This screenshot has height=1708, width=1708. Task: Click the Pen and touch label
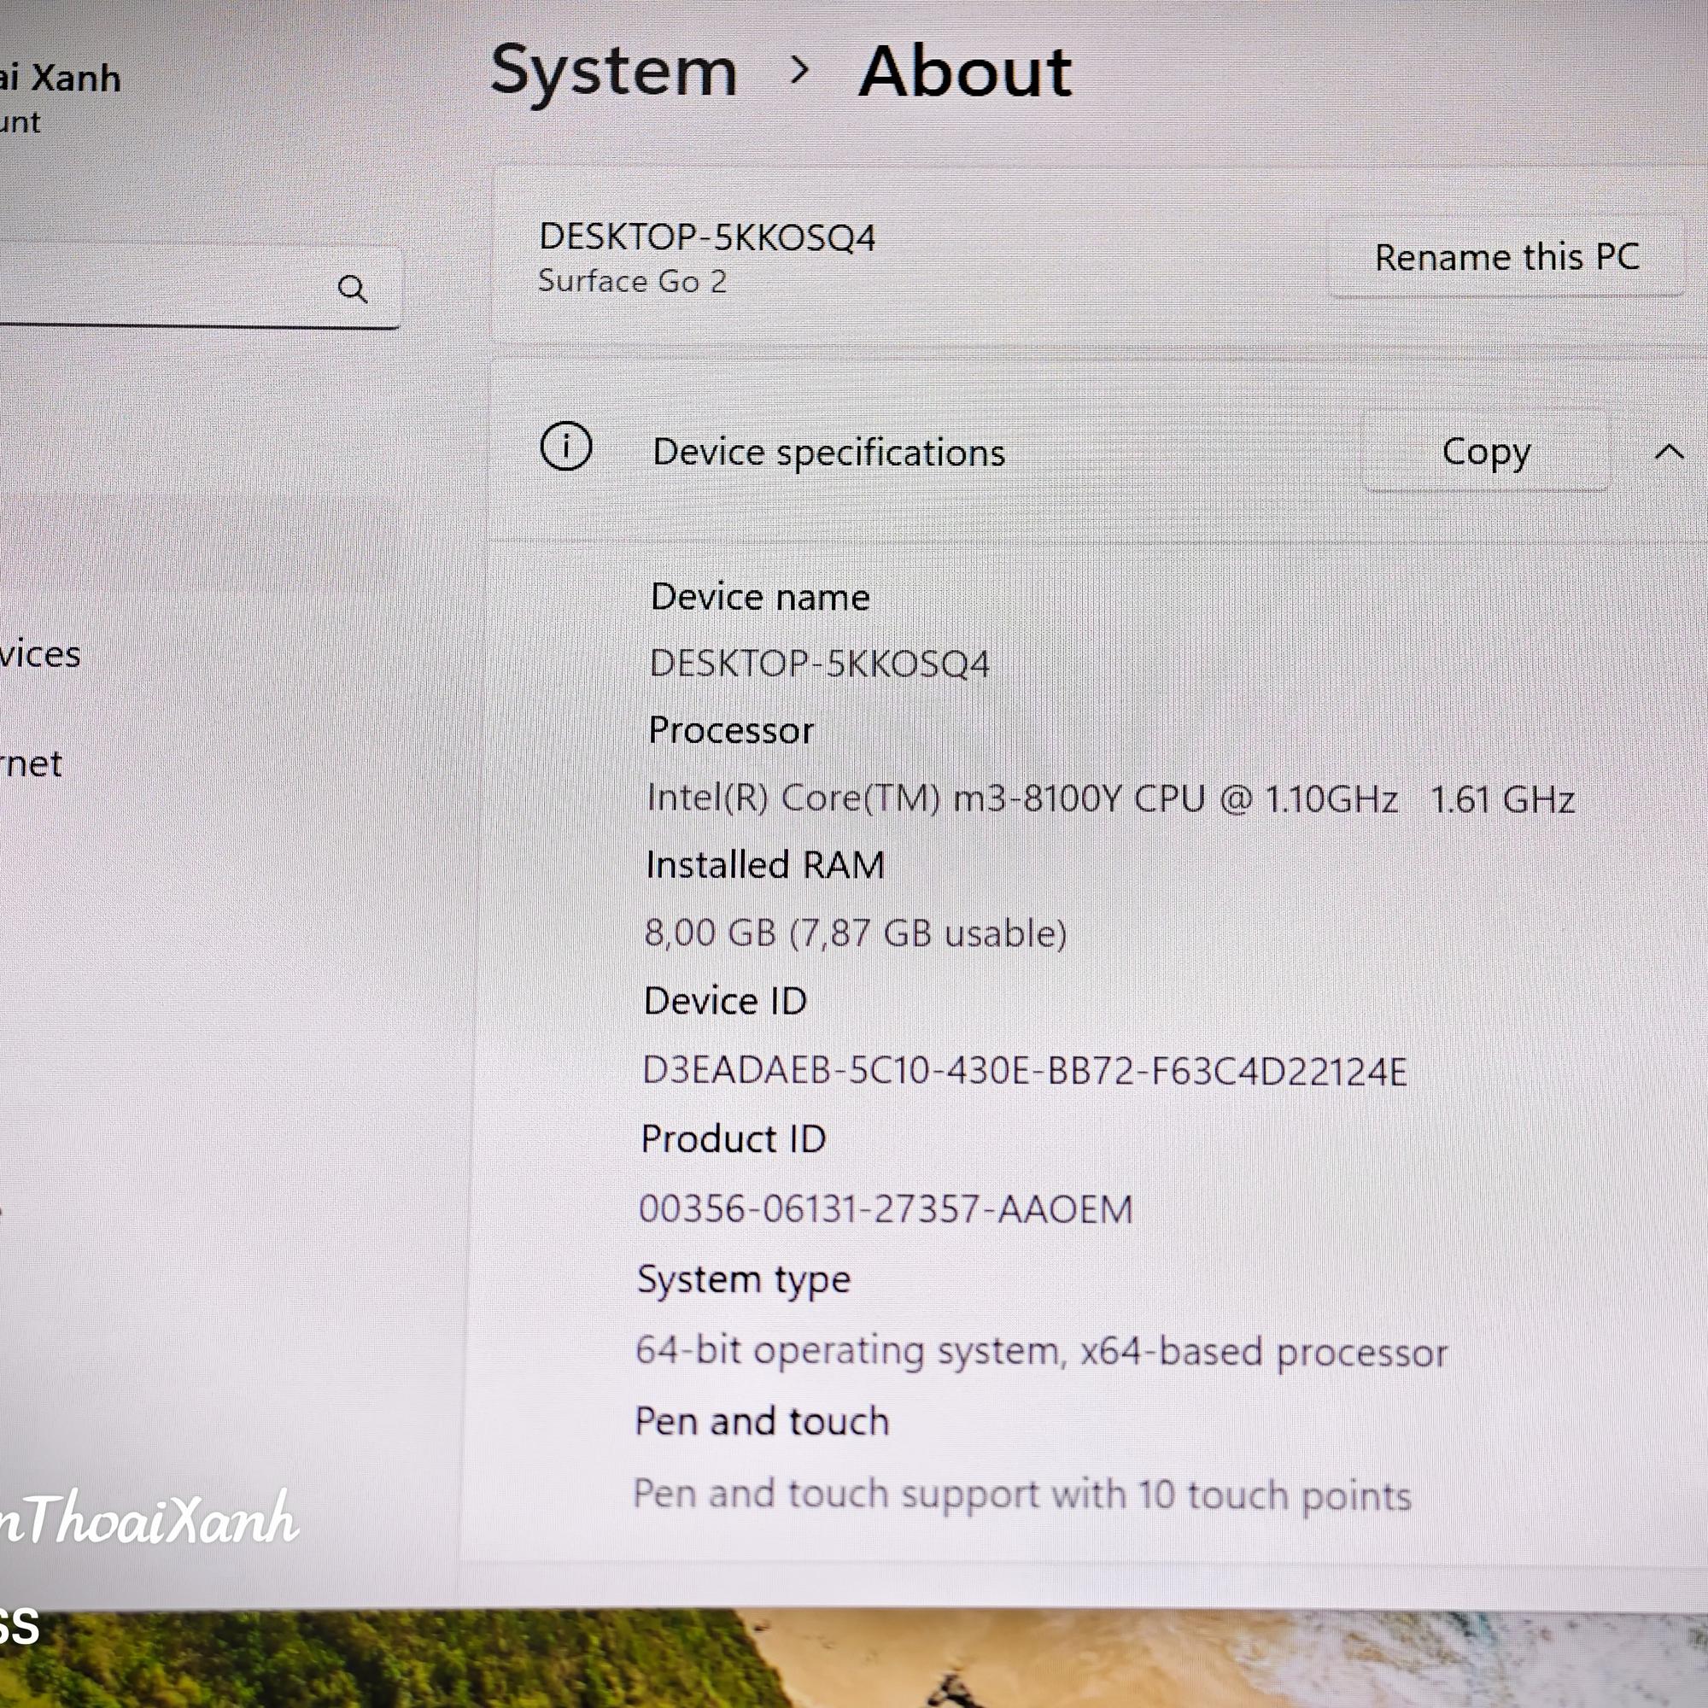click(761, 1422)
